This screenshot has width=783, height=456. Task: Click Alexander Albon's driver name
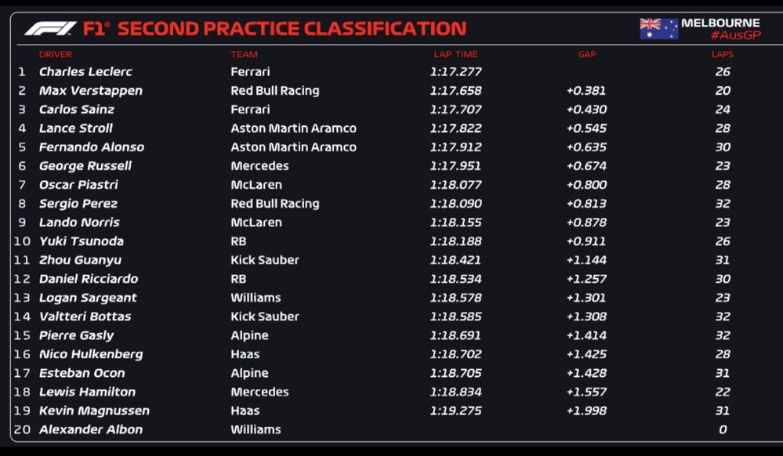point(91,429)
